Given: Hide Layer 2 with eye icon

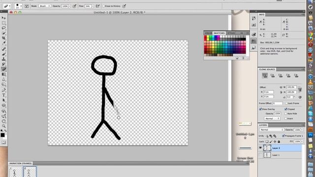Looking at the screenshot, I should pyautogui.click(x=260, y=148).
